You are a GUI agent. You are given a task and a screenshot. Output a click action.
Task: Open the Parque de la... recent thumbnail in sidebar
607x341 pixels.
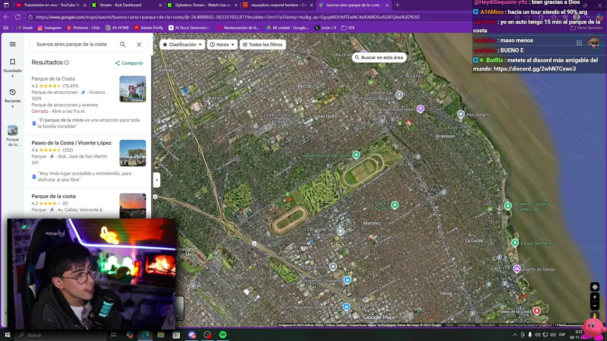13,136
